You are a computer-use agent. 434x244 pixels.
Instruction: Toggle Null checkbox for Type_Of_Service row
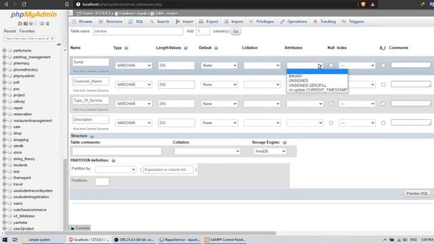(x=331, y=104)
